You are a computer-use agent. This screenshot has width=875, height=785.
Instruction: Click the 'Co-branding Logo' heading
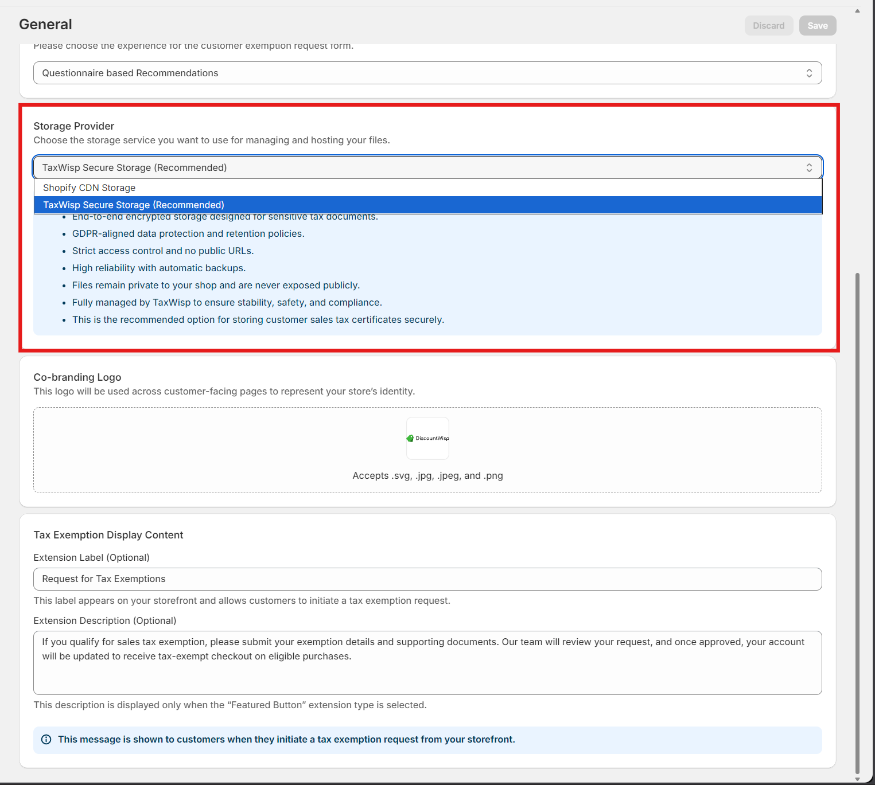point(77,377)
